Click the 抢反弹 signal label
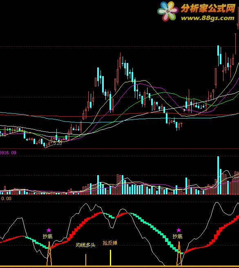 pyautogui.click(x=110, y=243)
